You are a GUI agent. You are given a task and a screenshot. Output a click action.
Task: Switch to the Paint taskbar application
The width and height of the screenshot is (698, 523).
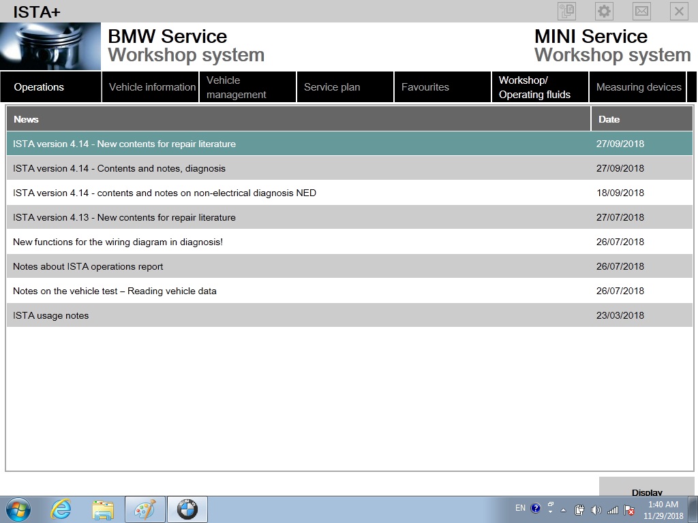[x=145, y=509]
